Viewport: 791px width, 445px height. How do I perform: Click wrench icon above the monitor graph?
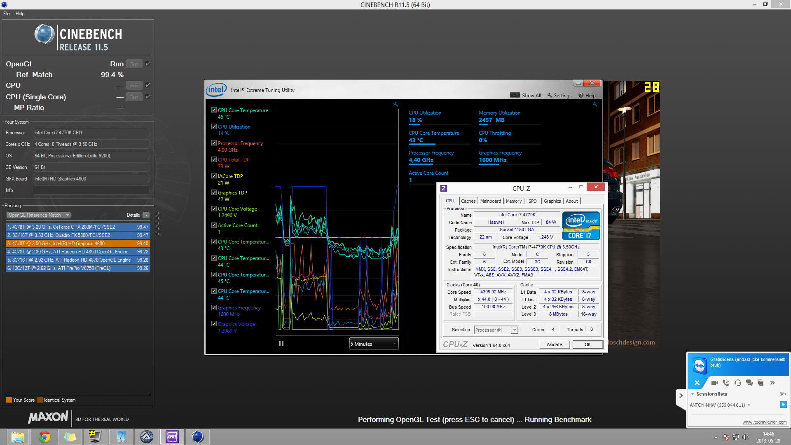point(395,105)
